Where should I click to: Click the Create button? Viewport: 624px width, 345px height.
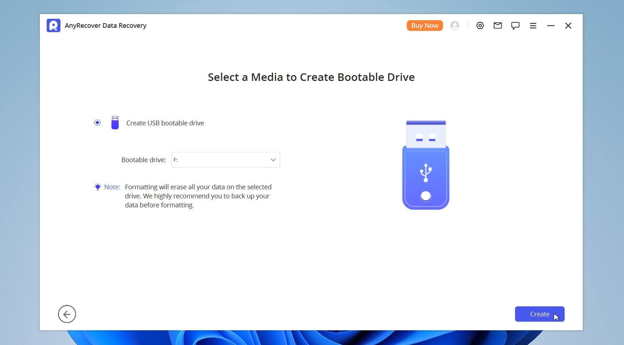tap(540, 314)
